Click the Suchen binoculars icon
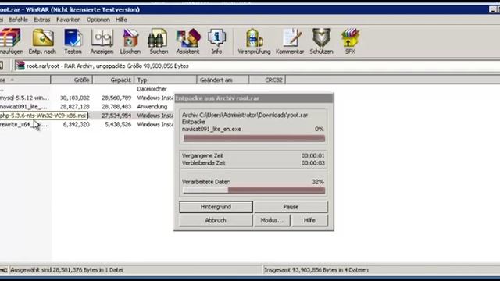The width and height of the screenshot is (500, 281). click(159, 38)
